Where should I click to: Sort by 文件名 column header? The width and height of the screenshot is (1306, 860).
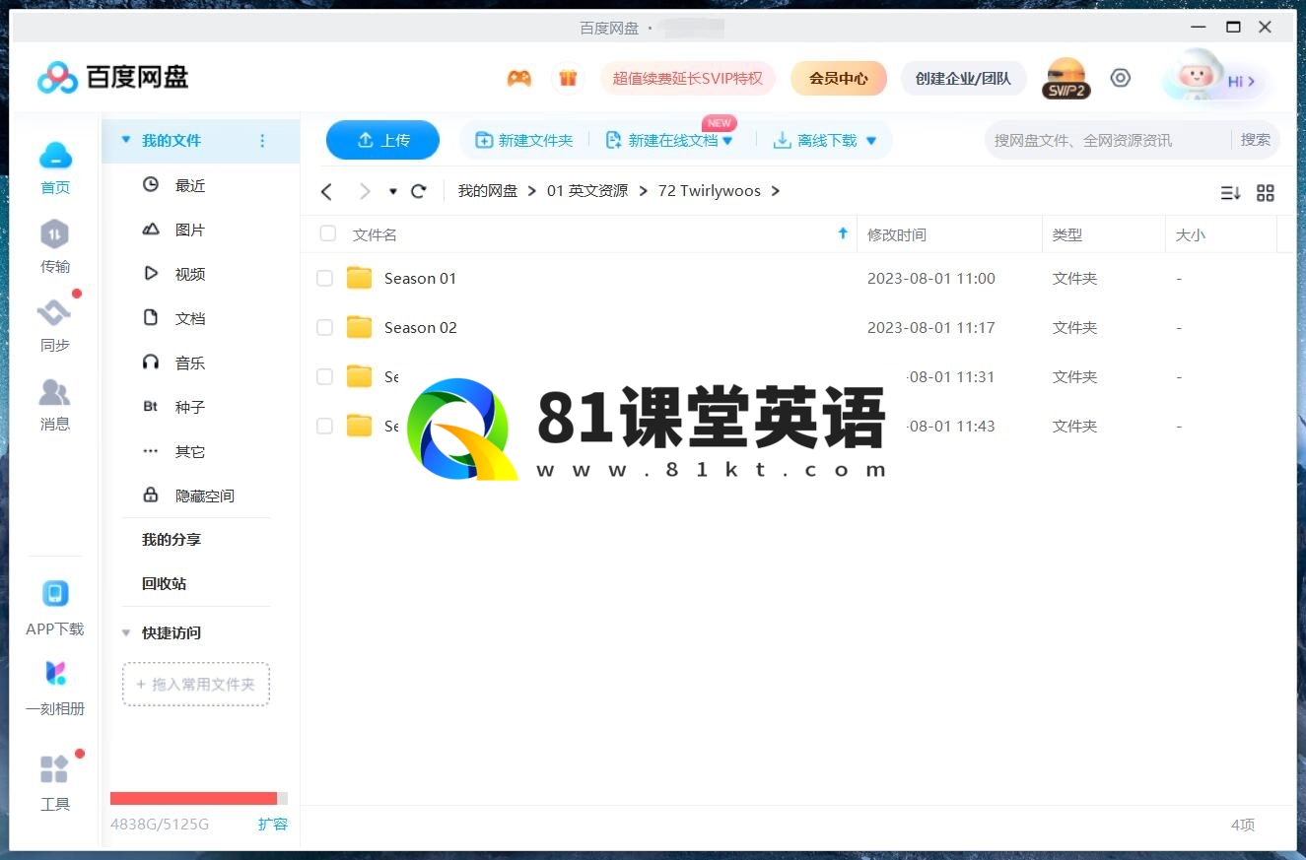point(375,234)
